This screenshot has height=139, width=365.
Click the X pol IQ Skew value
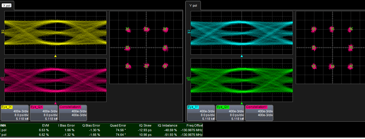click(145, 130)
